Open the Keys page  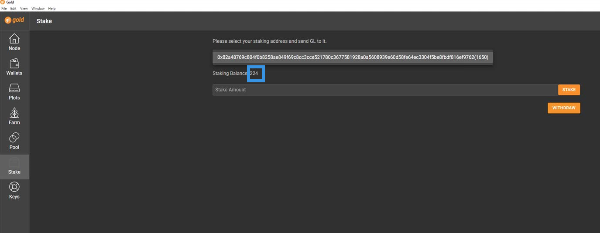pyautogui.click(x=14, y=191)
